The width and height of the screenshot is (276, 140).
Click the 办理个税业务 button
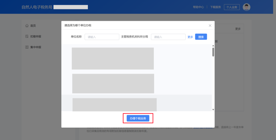point(138,118)
